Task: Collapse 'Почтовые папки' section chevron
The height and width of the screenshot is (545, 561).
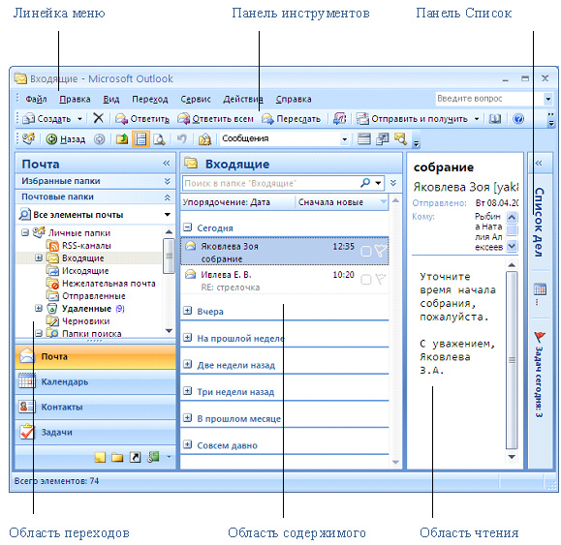Action: click(x=167, y=197)
